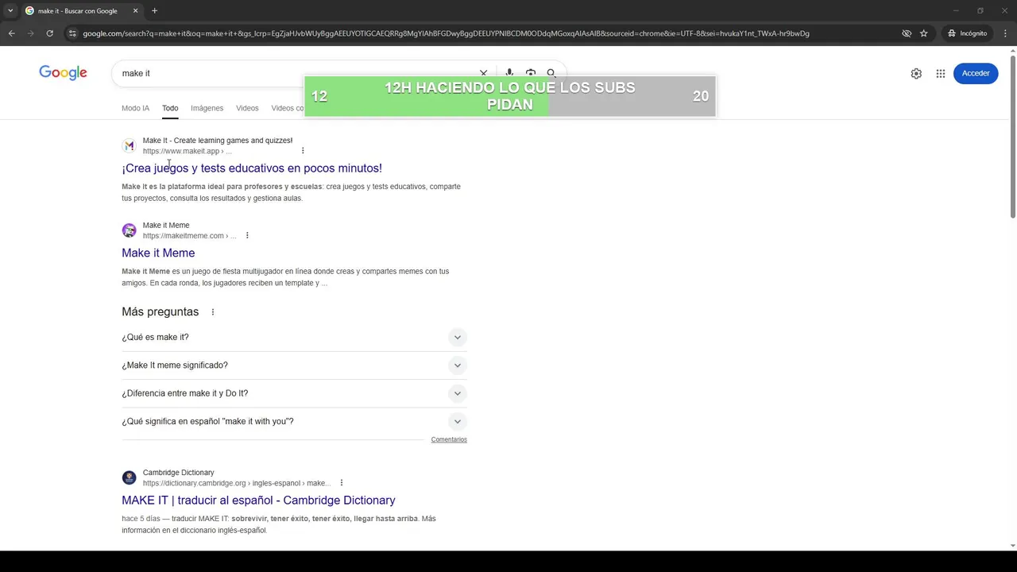Viewport: 1017px width, 572px height.
Task: Click the Make it Meme favicon
Action: (129, 230)
